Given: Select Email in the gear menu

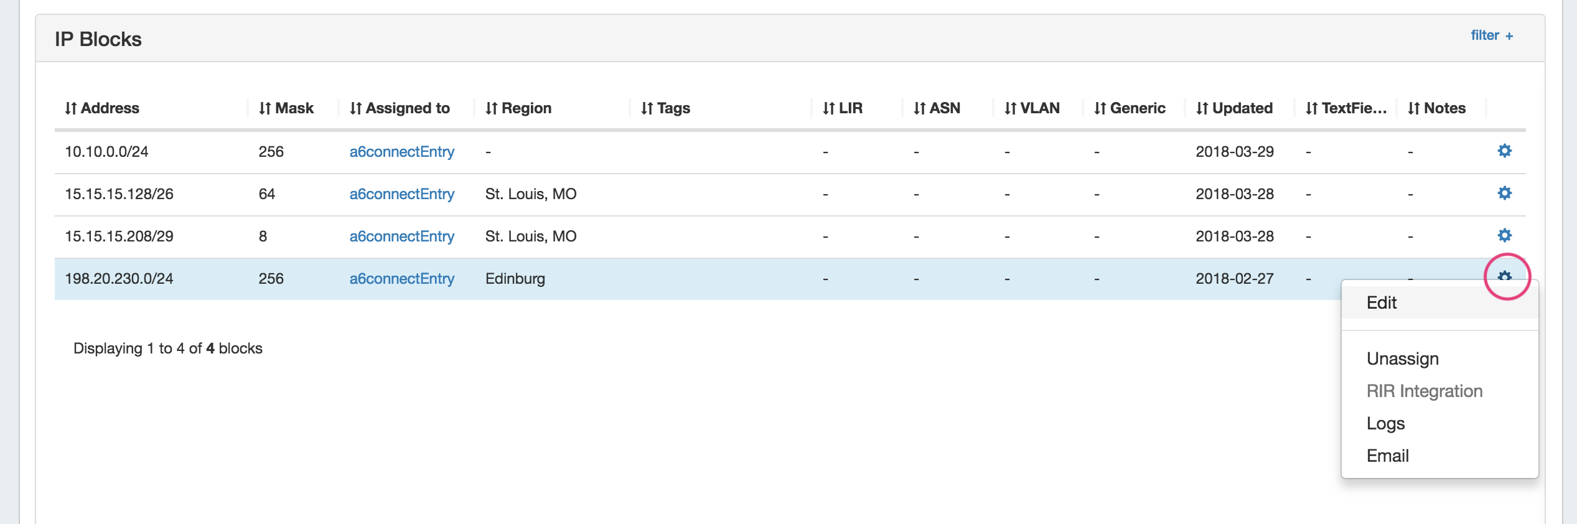Looking at the screenshot, I should click(1387, 456).
